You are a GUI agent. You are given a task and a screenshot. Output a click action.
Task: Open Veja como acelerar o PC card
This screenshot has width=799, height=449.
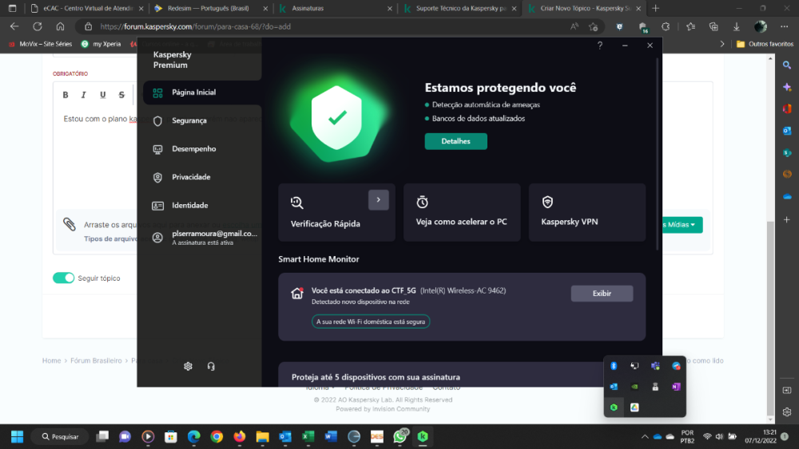[462, 212]
